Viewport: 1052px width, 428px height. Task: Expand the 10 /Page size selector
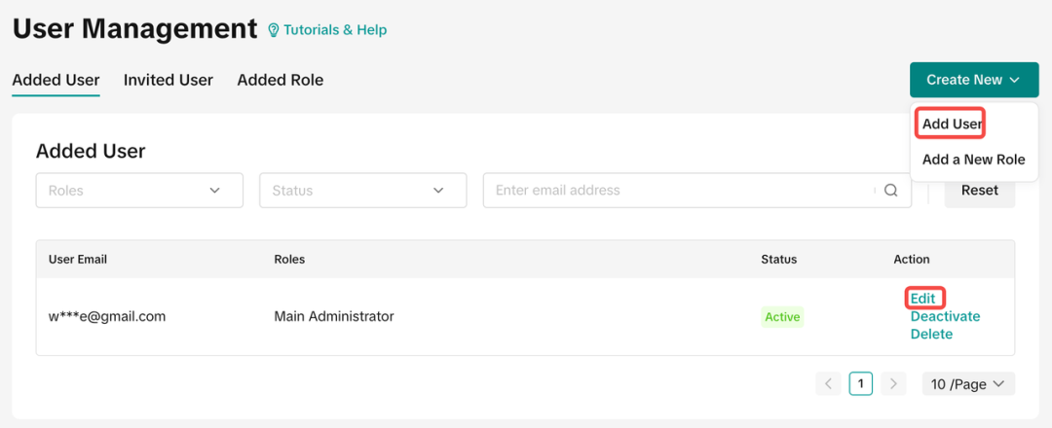pyautogui.click(x=968, y=384)
